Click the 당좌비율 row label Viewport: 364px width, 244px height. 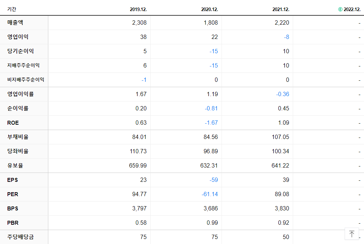[x=18, y=151]
